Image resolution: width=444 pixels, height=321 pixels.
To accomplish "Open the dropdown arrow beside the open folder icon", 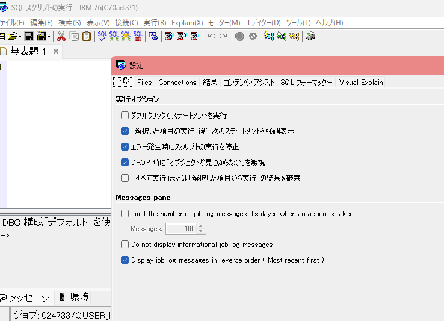I will pos(20,36).
